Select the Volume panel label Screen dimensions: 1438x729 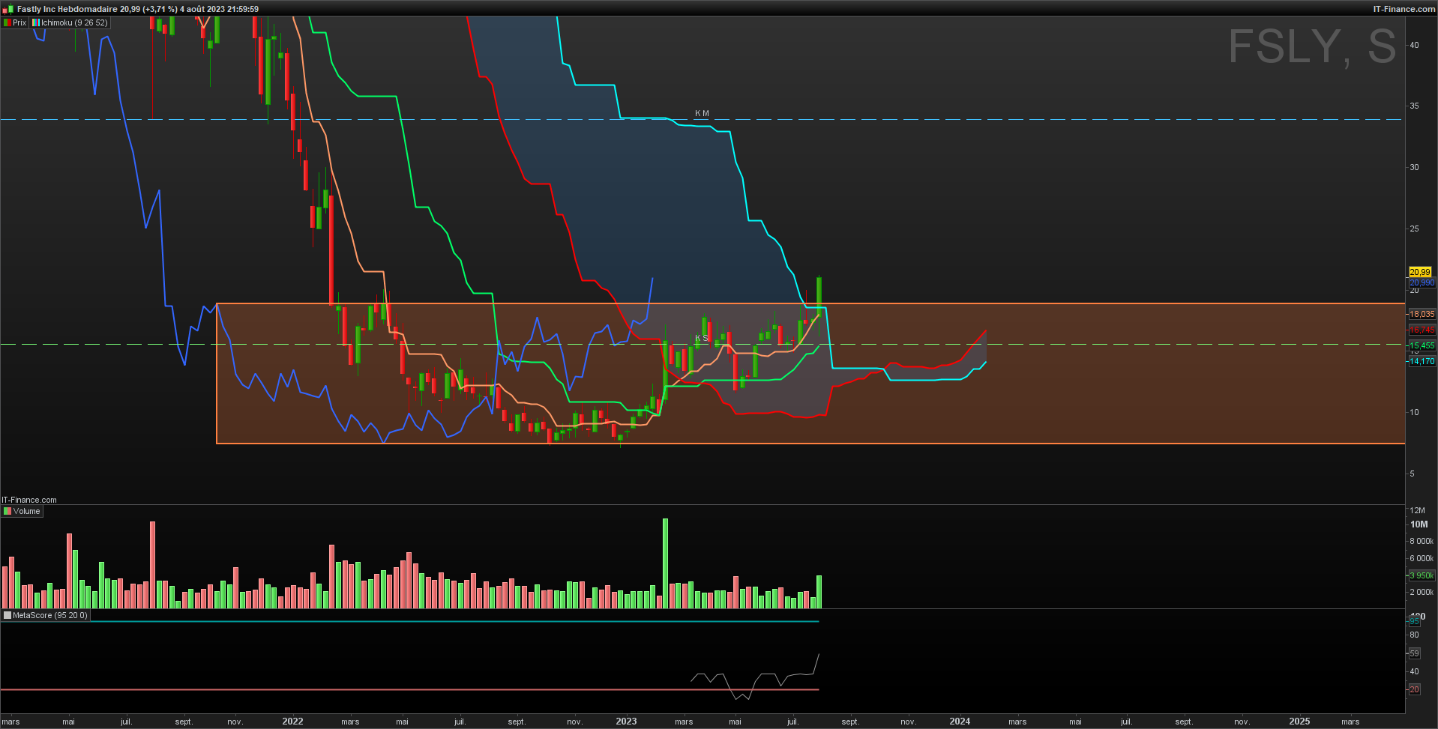26,511
